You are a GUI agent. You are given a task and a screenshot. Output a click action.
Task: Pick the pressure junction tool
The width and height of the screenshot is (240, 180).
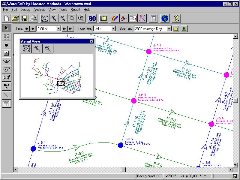pyautogui.click(x=6, y=45)
